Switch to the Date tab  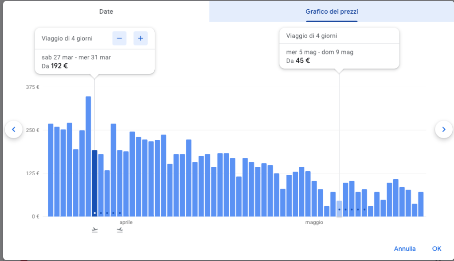106,12
